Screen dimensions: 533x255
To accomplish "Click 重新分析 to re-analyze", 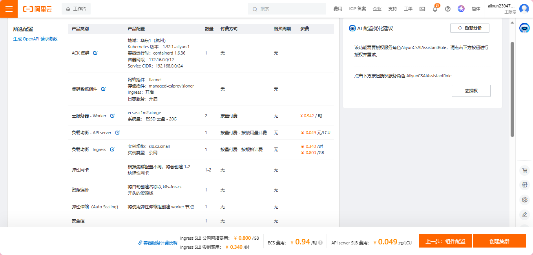I will pos(470,28).
